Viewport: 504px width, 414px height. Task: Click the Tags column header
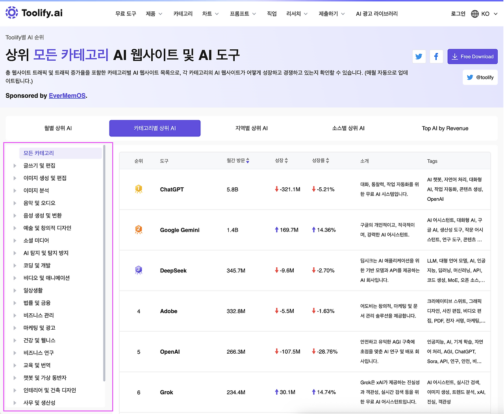point(432,161)
